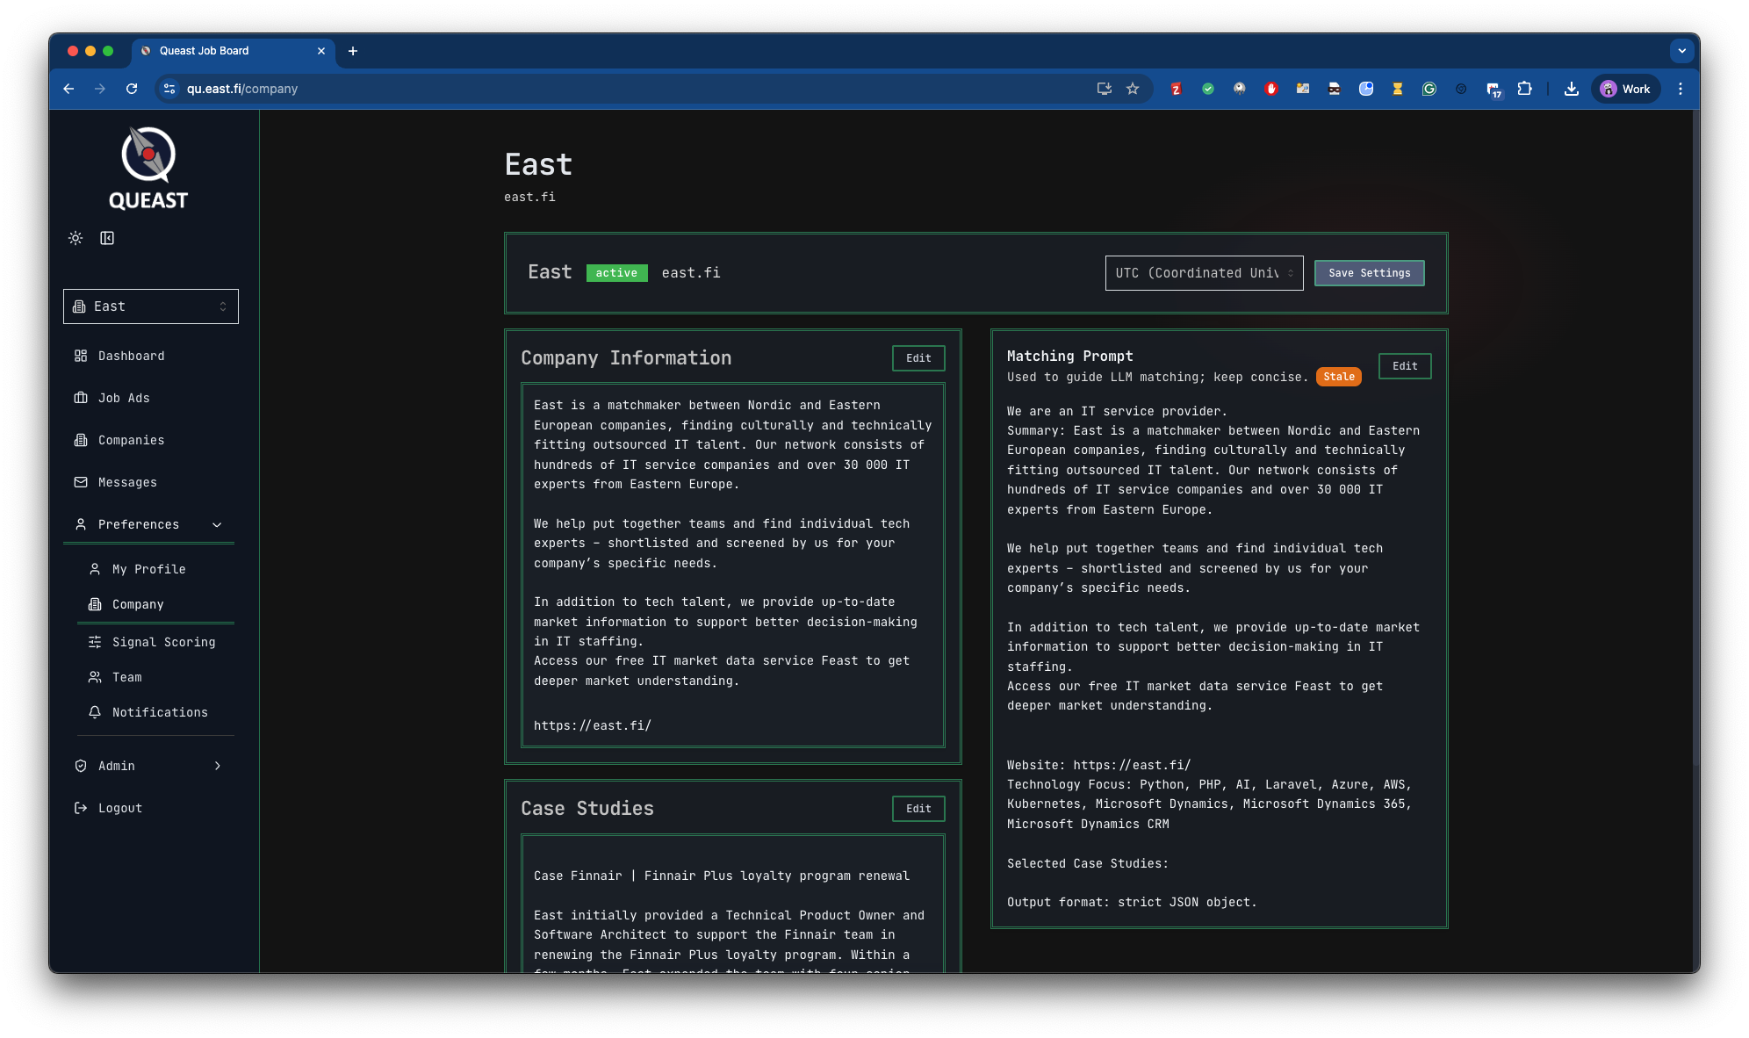Collapse sidebar using panel icon
Viewport: 1749px width, 1038px height.
107,238
